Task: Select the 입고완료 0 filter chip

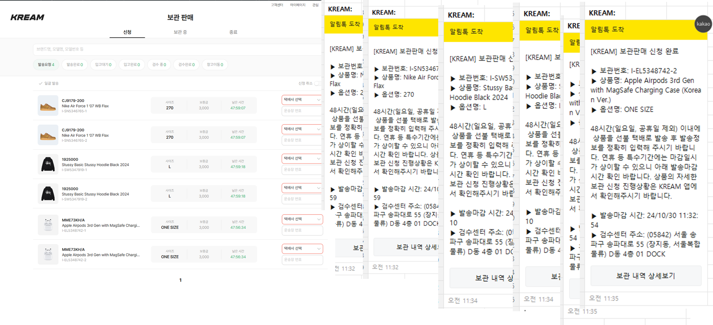Action: (131, 65)
